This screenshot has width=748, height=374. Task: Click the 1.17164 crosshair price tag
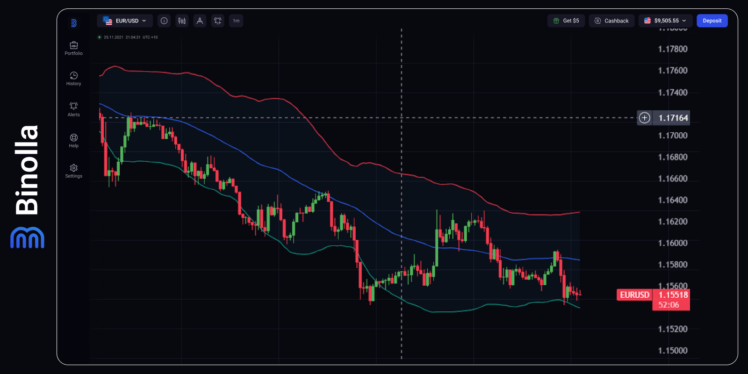(x=673, y=118)
